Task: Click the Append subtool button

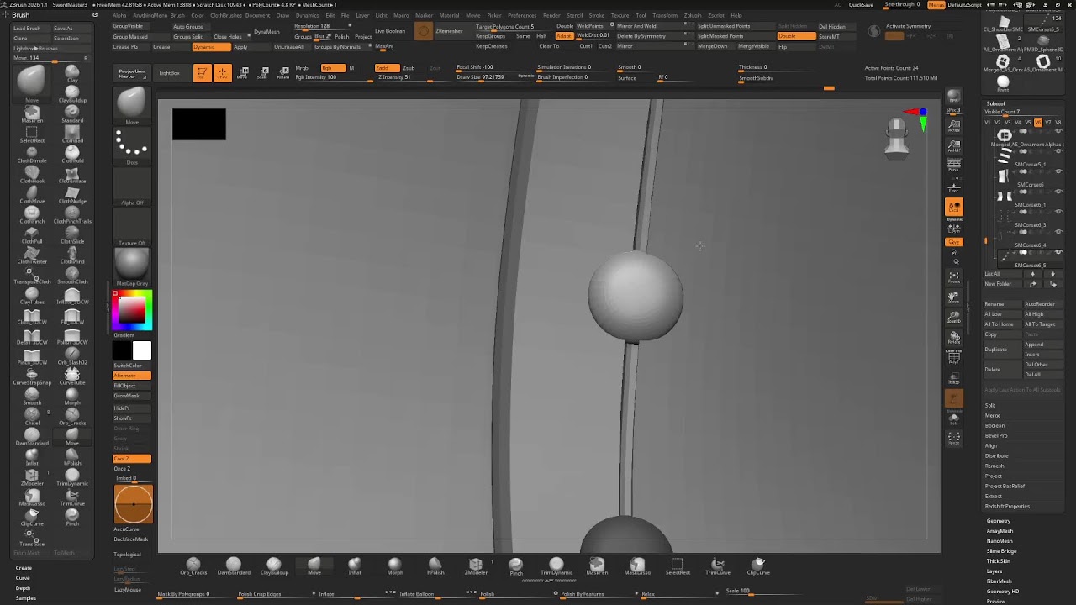Action: (x=1042, y=345)
